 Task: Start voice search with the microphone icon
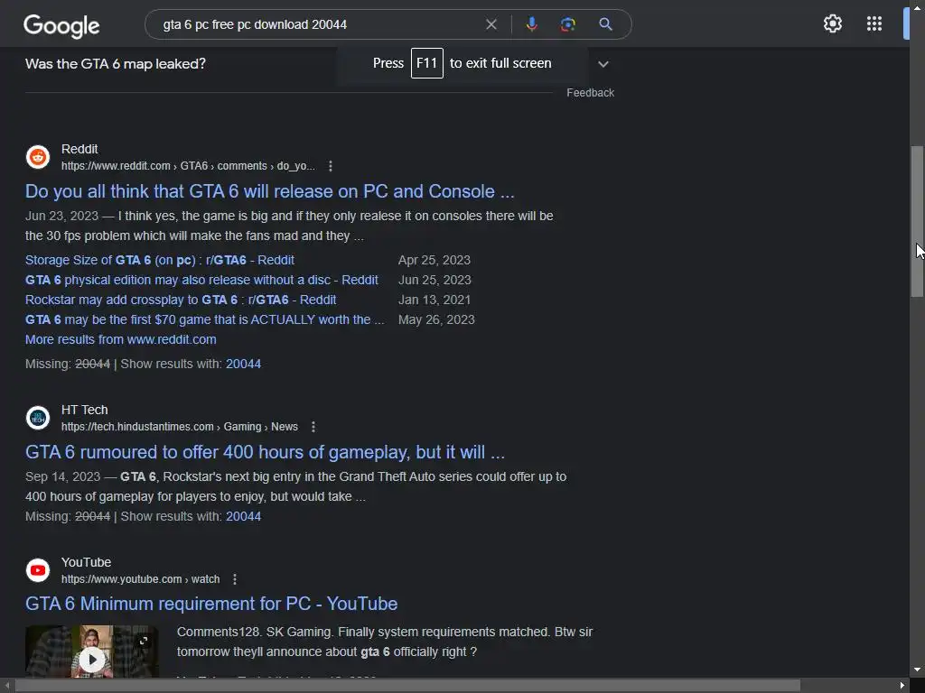[531, 24]
